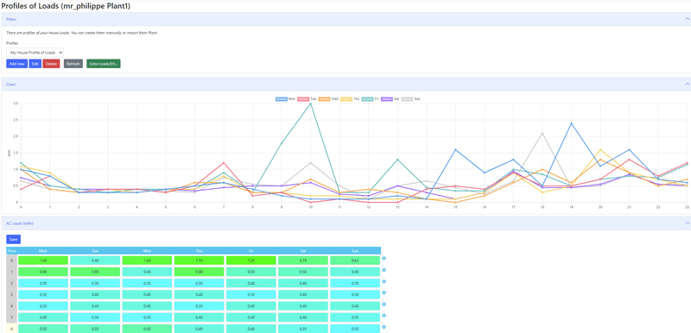Click the info icon for hour 3 row

coord(384,292)
